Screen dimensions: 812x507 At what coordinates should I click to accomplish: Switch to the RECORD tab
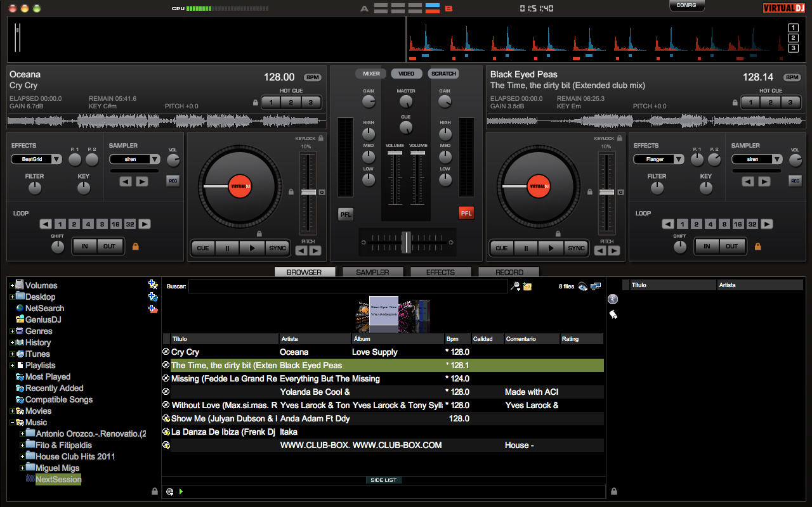[508, 272]
